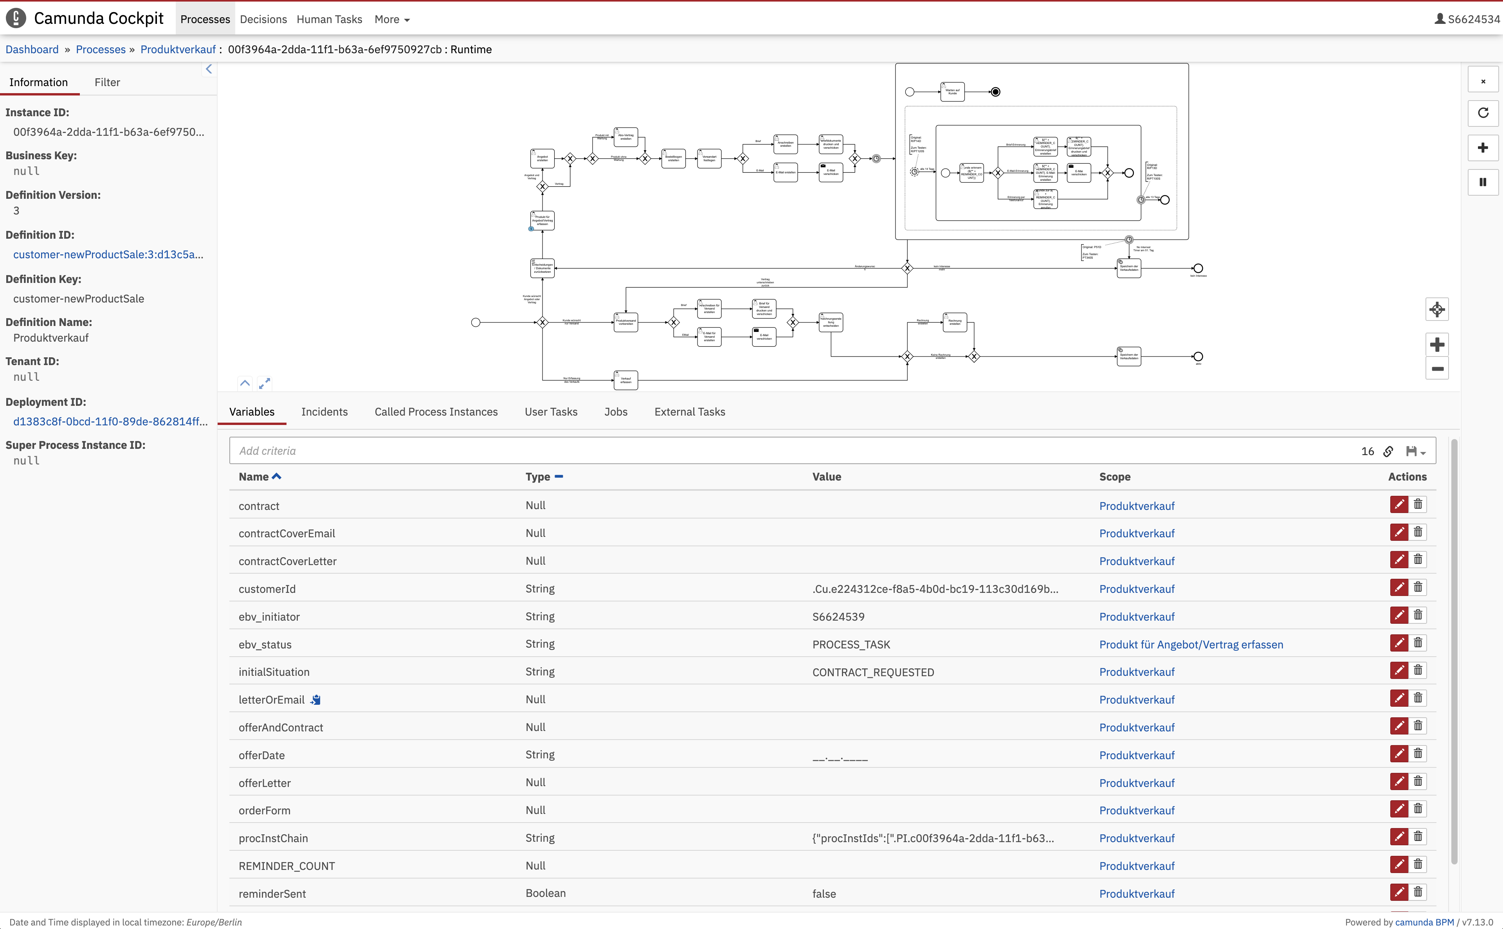The height and width of the screenshot is (929, 1503).
Task: Open scope link Produkt für Angebot/Vertrag erfassen
Action: coord(1191,645)
